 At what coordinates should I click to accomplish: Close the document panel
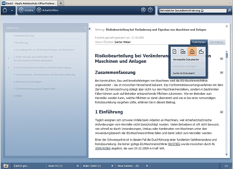227,26
